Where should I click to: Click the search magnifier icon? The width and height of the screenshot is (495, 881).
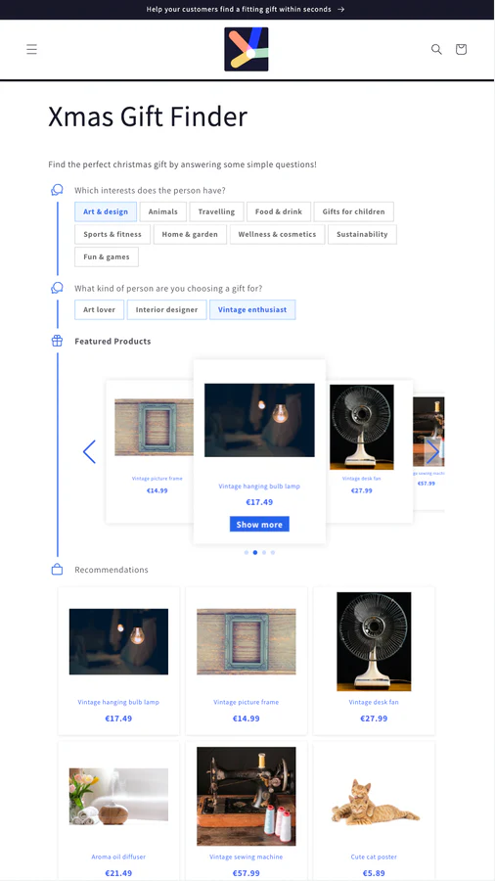point(436,50)
